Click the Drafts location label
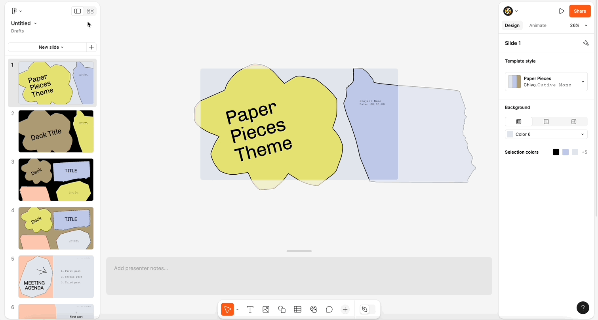This screenshot has height=320, width=598. pyautogui.click(x=17, y=31)
